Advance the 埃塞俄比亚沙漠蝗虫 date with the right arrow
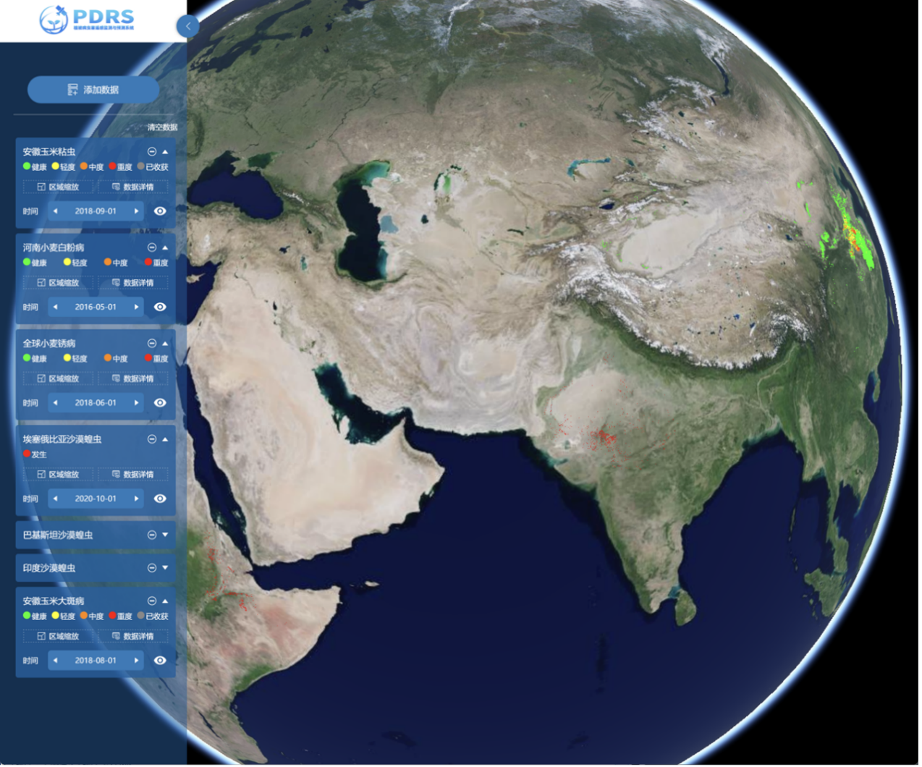This screenshot has width=922, height=767. [138, 498]
